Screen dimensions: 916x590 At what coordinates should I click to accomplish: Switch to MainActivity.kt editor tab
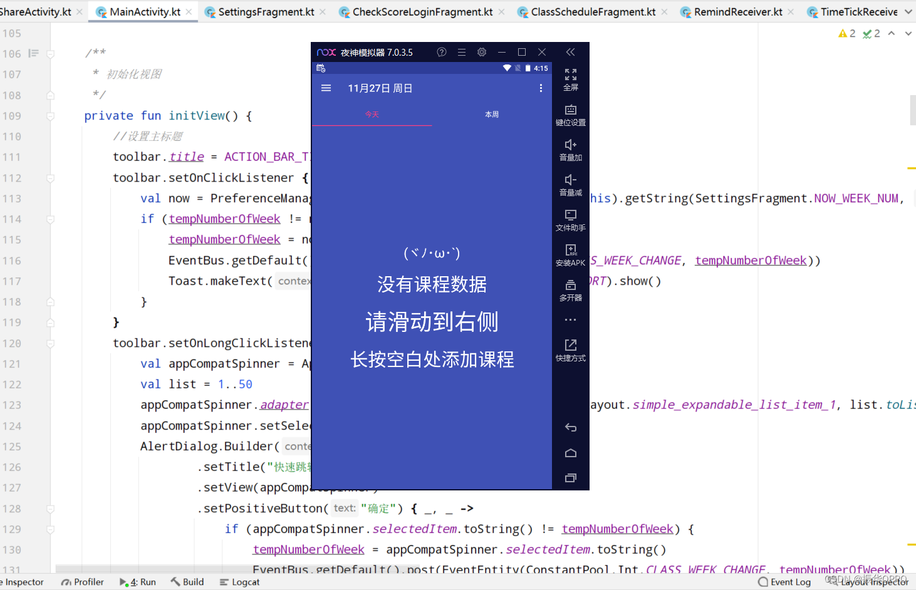144,12
